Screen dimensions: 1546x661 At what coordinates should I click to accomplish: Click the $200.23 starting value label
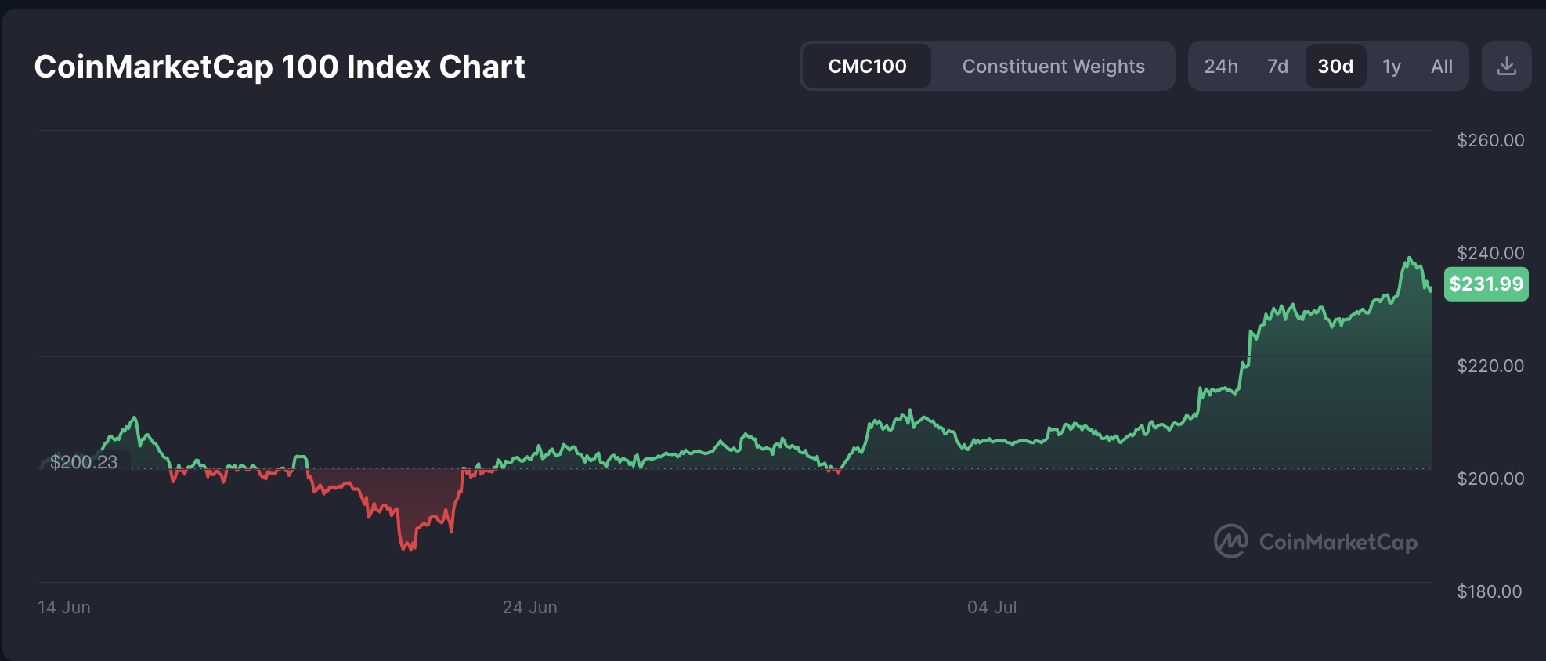coord(84,462)
